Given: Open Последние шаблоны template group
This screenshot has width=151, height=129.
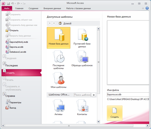Looking at the screenshot, I should tap(59, 60).
